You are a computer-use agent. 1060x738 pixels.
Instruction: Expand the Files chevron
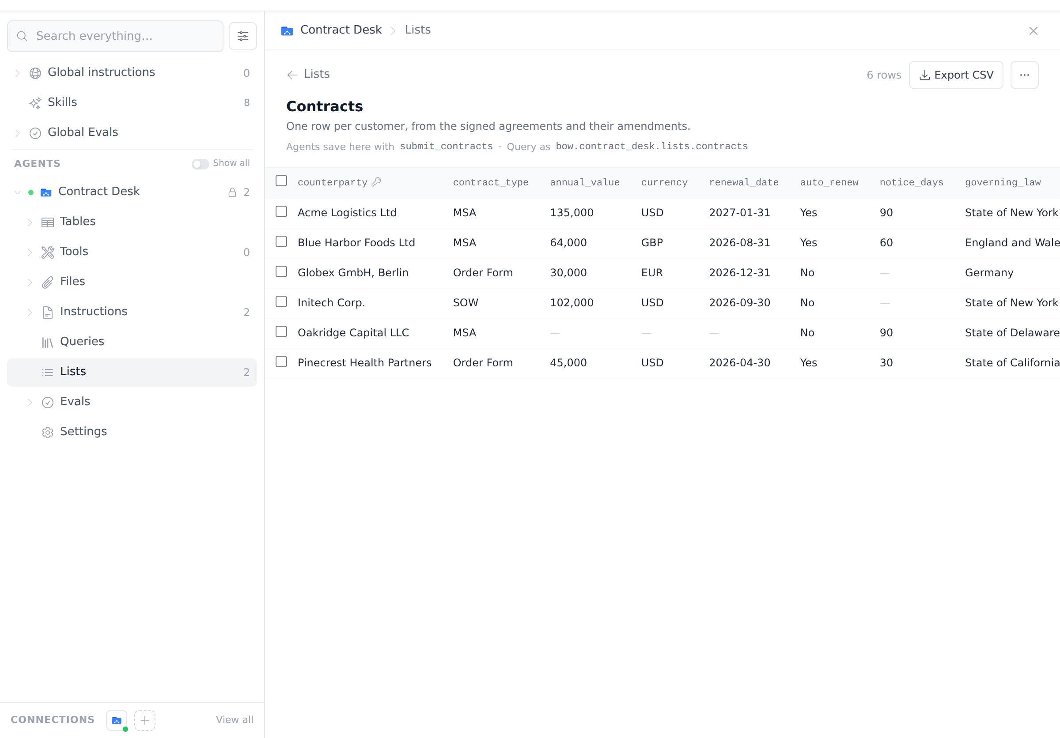30,282
